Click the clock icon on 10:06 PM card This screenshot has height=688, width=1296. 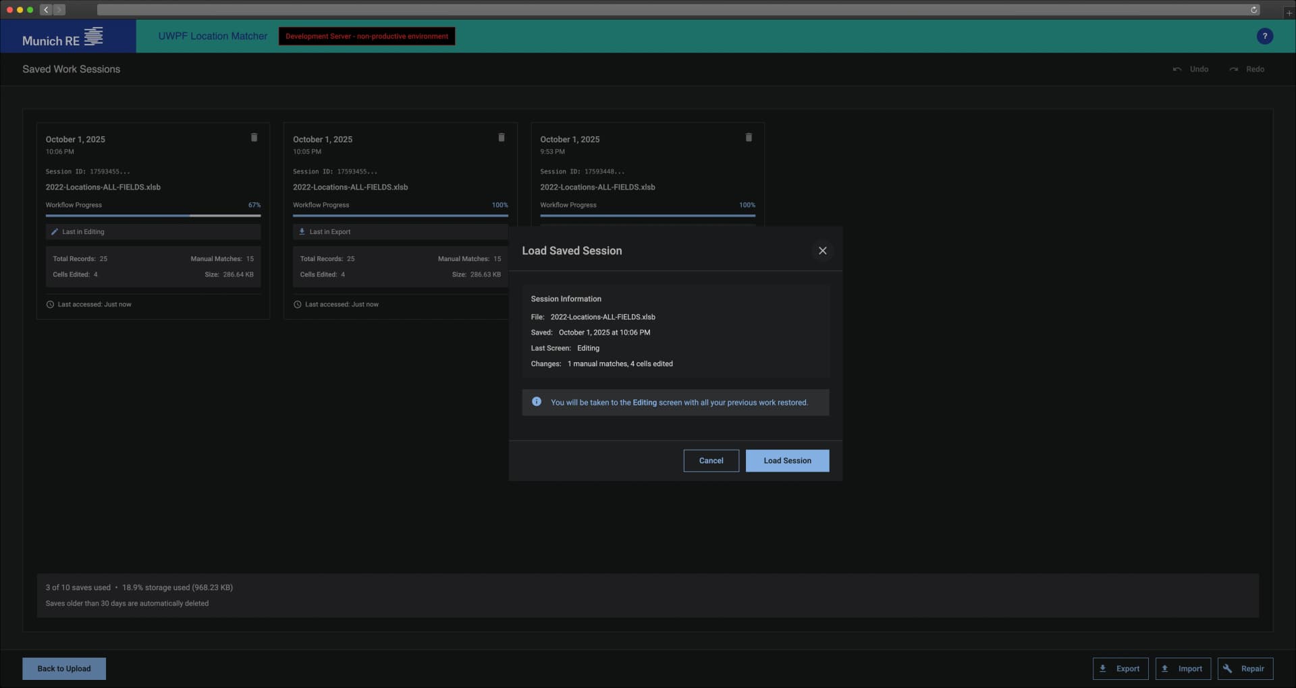coord(50,305)
